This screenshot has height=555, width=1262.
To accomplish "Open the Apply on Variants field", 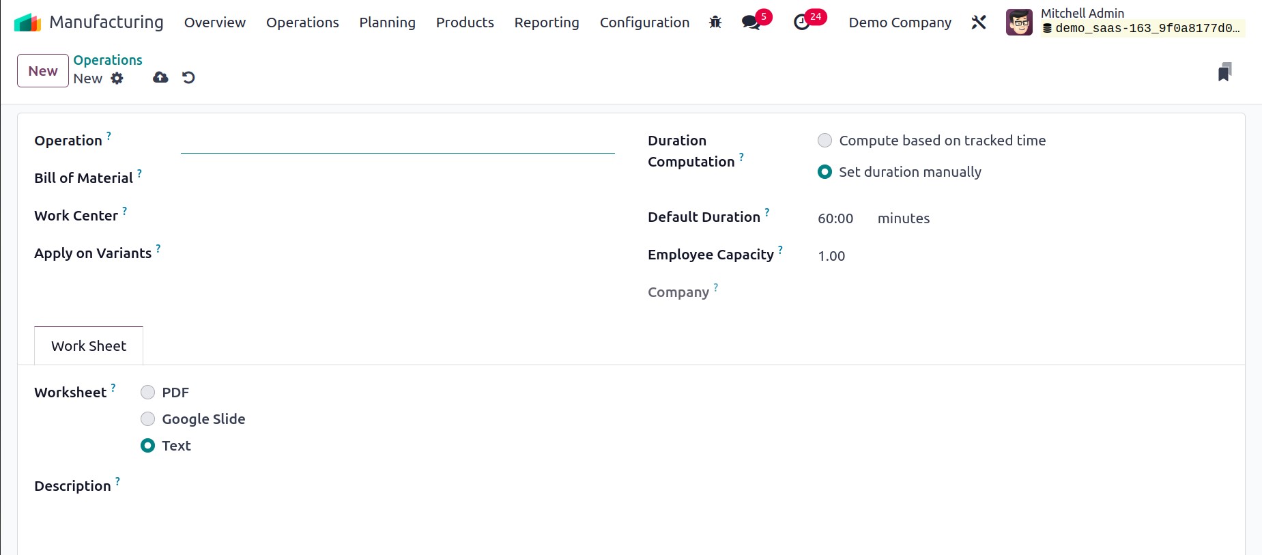I will pos(397,253).
